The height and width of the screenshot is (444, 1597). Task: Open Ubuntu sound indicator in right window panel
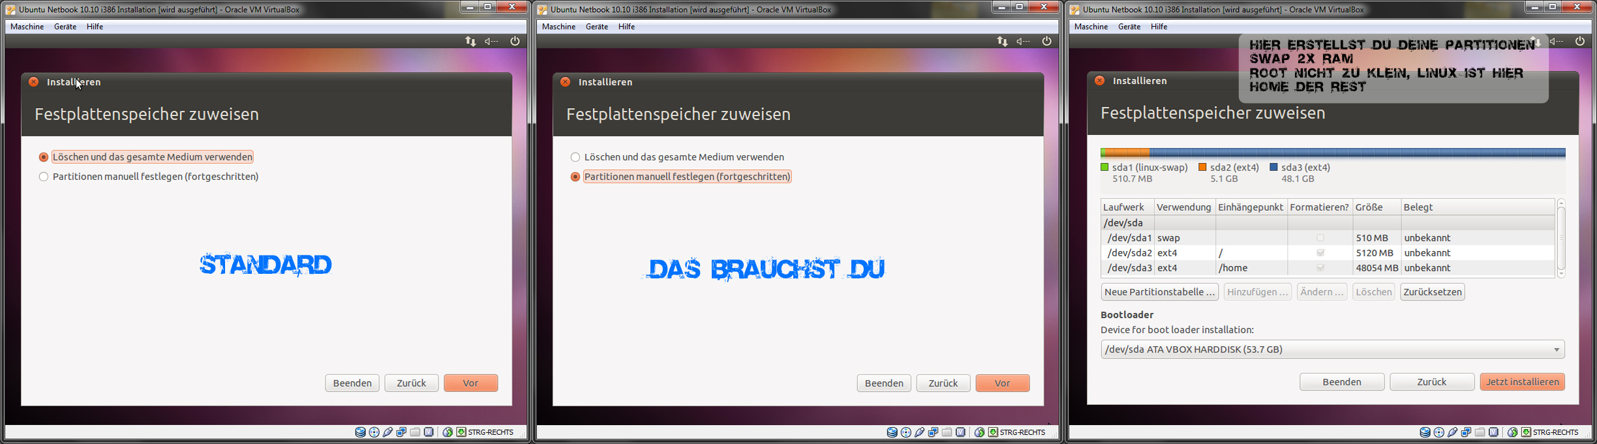point(1557,41)
